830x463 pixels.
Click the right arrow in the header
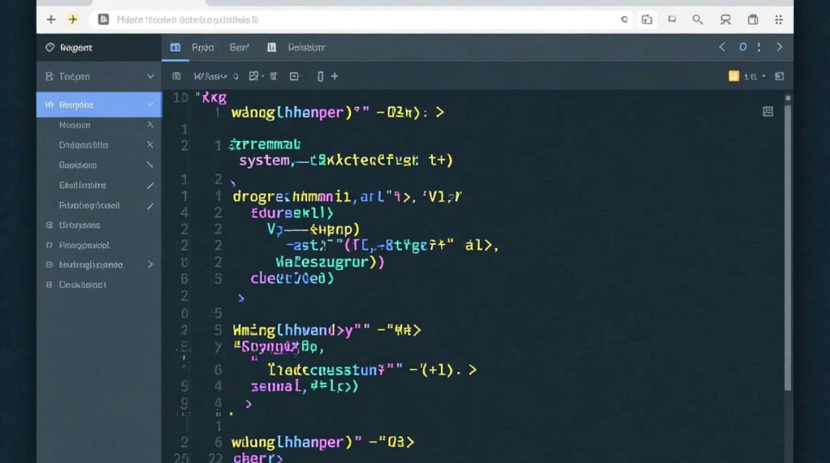pos(779,47)
